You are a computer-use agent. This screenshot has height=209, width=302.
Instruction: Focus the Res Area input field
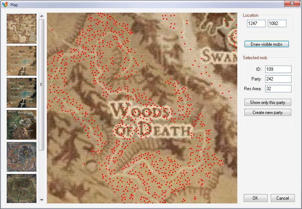click(x=278, y=89)
